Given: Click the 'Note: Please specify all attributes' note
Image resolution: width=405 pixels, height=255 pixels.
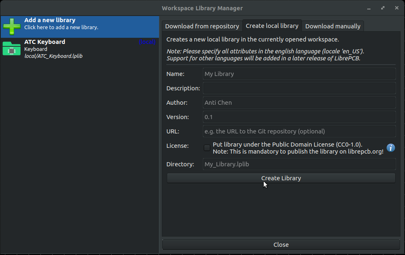Looking at the screenshot, I should click(265, 51).
